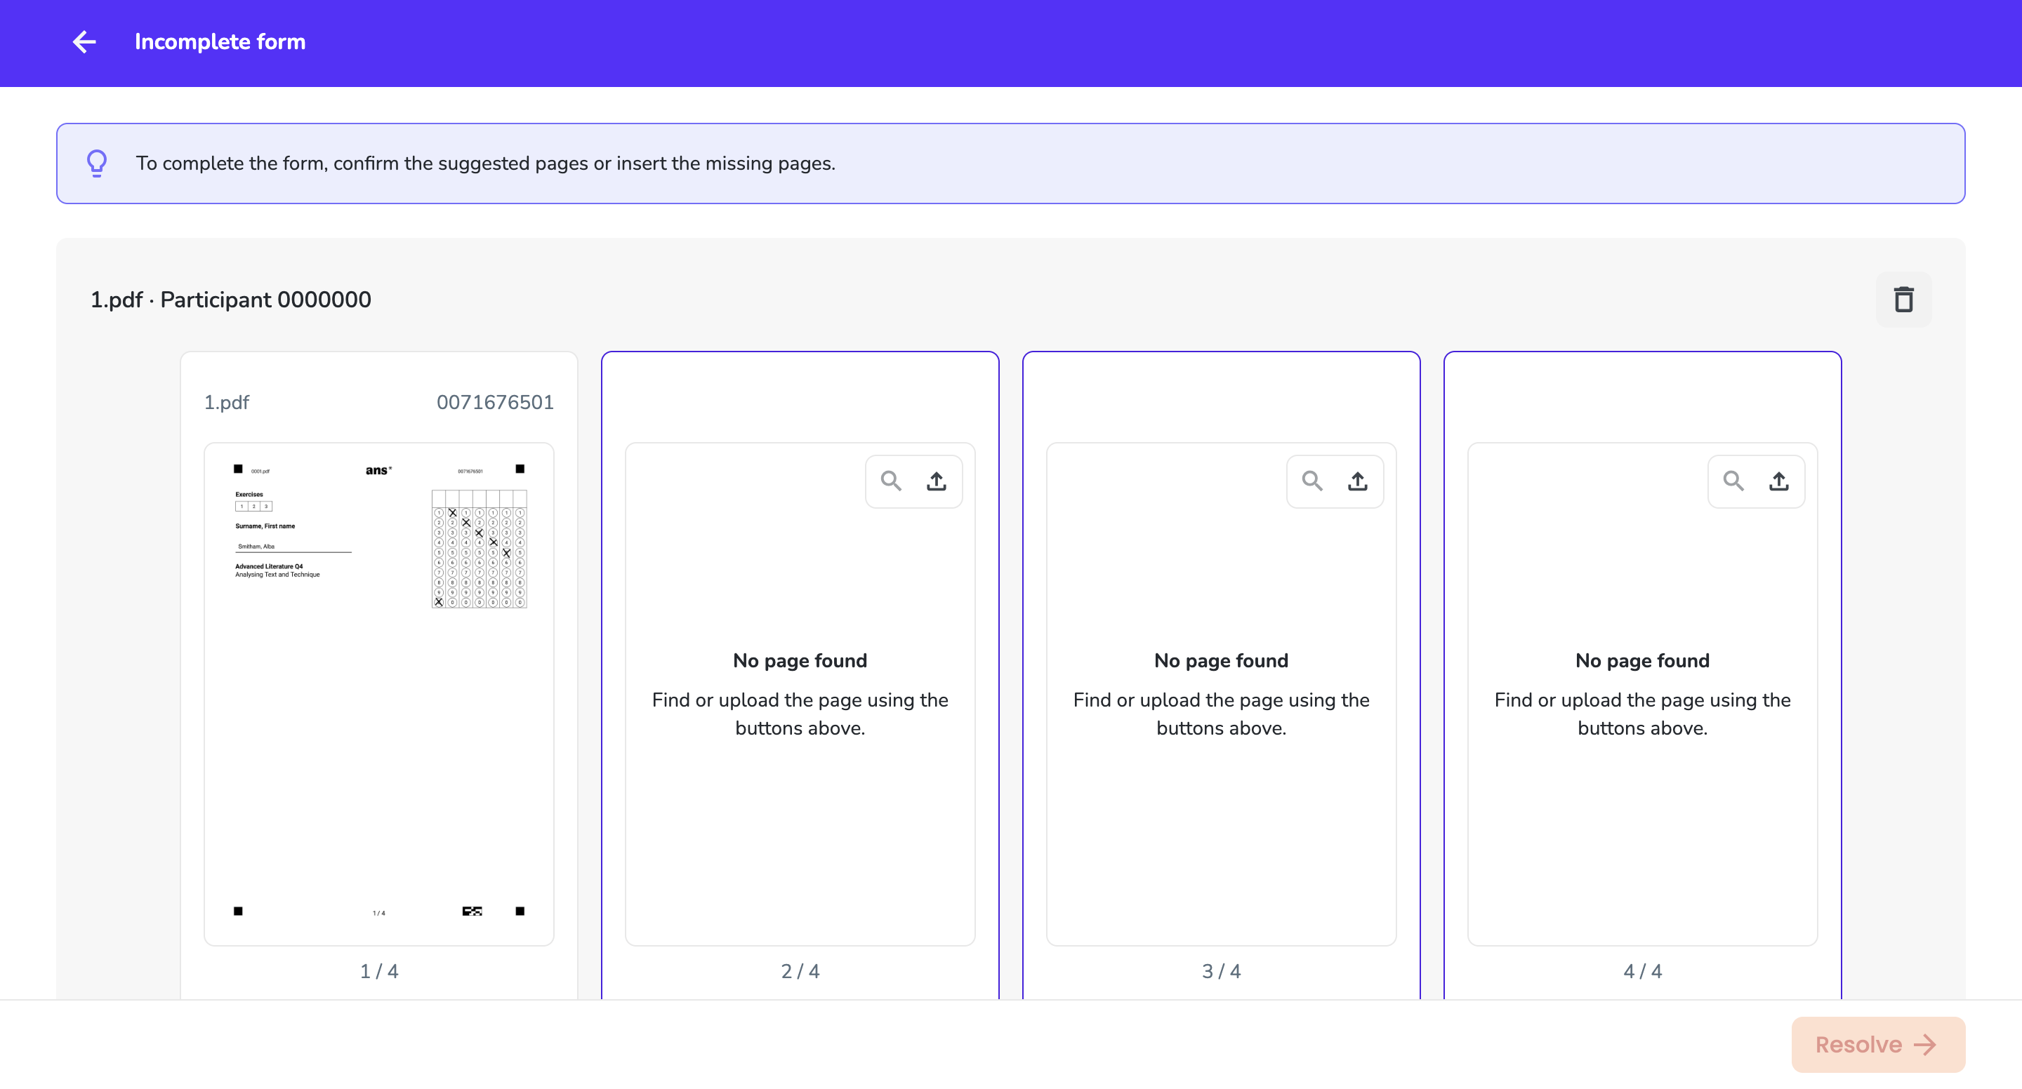Image resolution: width=2022 pixels, height=1089 pixels.
Task: Upload a file for page 2 / 4
Action: pos(937,480)
